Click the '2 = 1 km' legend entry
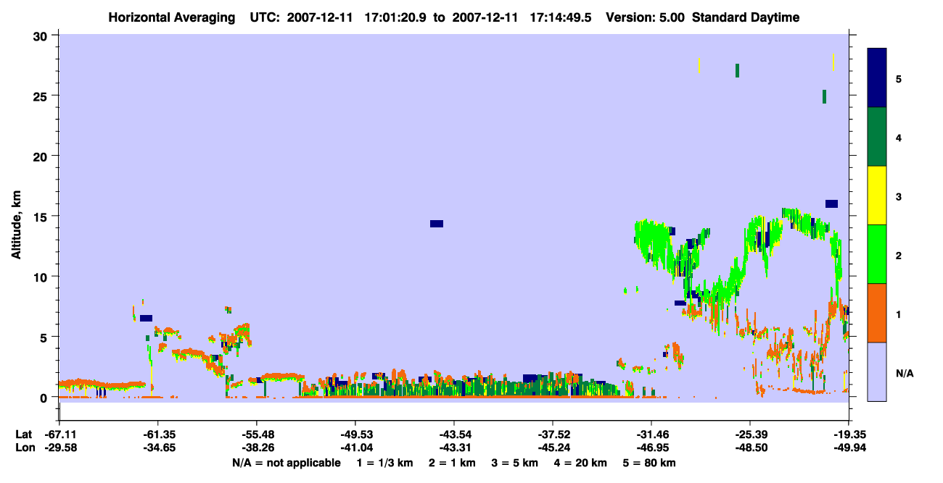Image resolution: width=943 pixels, height=483 pixels. tap(452, 462)
